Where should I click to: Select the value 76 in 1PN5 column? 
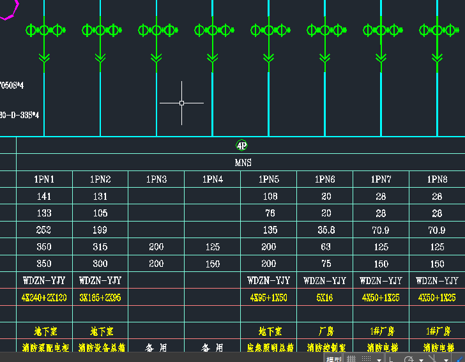(270, 213)
